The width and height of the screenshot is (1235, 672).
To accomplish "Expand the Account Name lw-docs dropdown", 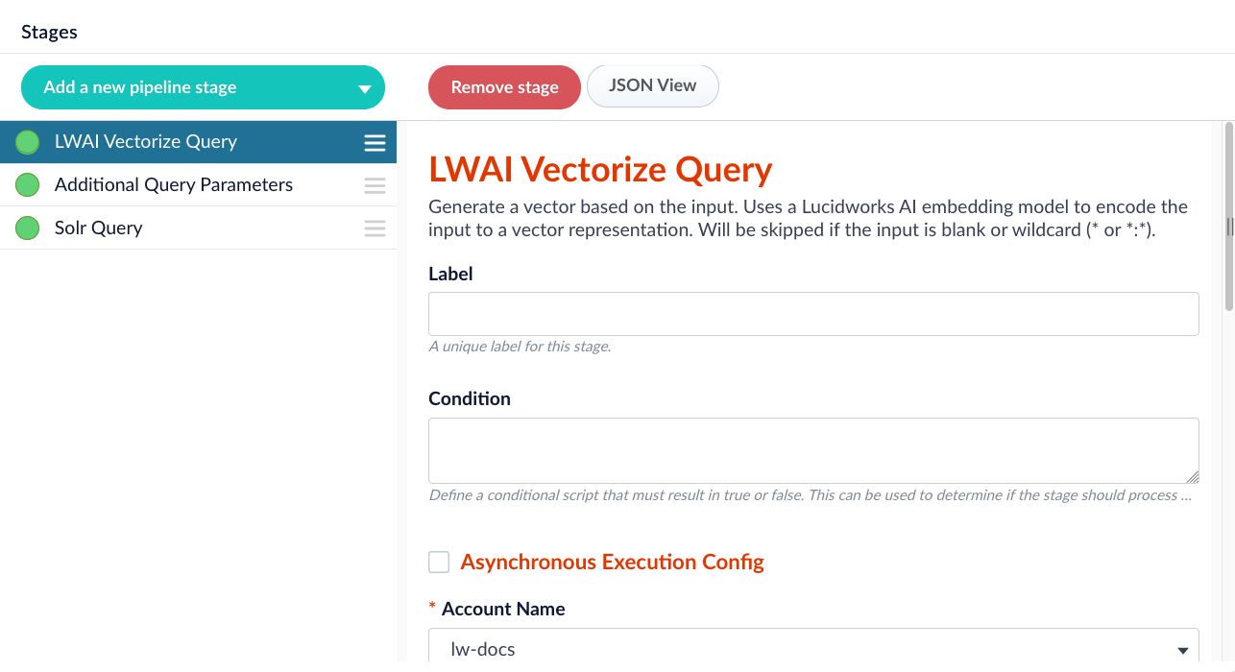I will (813, 650).
